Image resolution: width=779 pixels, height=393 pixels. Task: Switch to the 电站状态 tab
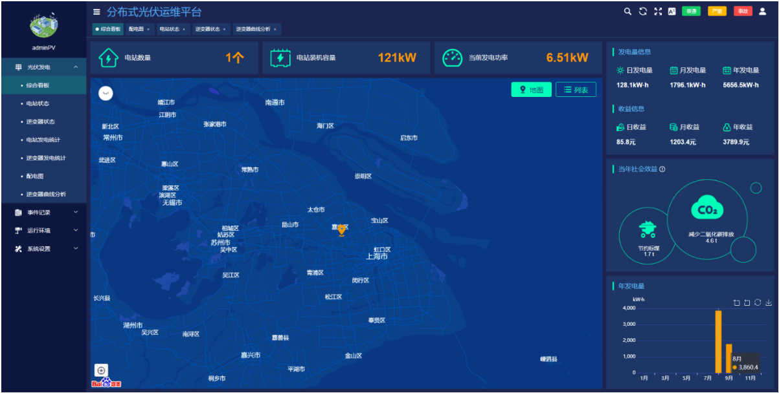(x=169, y=29)
